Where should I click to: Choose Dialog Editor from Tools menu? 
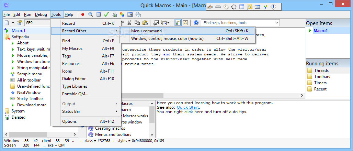(86, 79)
